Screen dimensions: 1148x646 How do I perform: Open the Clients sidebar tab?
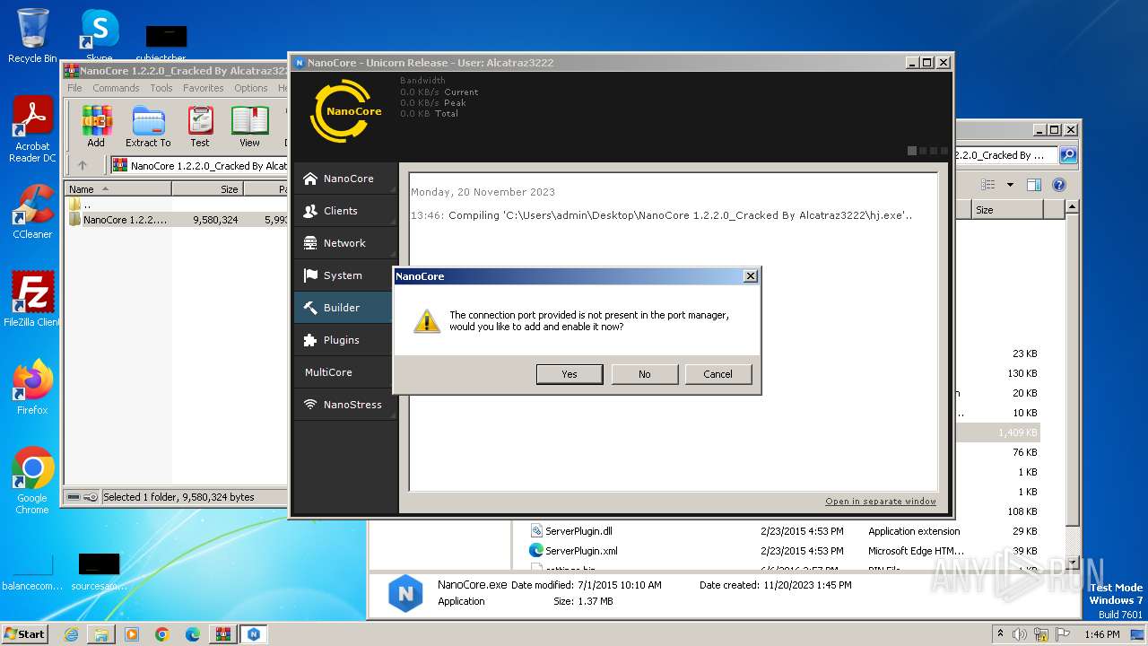click(345, 211)
